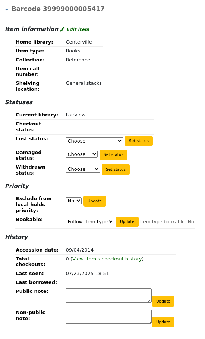Click the Non-public note resize handle
This screenshot has width=205, height=339.
point(149,322)
